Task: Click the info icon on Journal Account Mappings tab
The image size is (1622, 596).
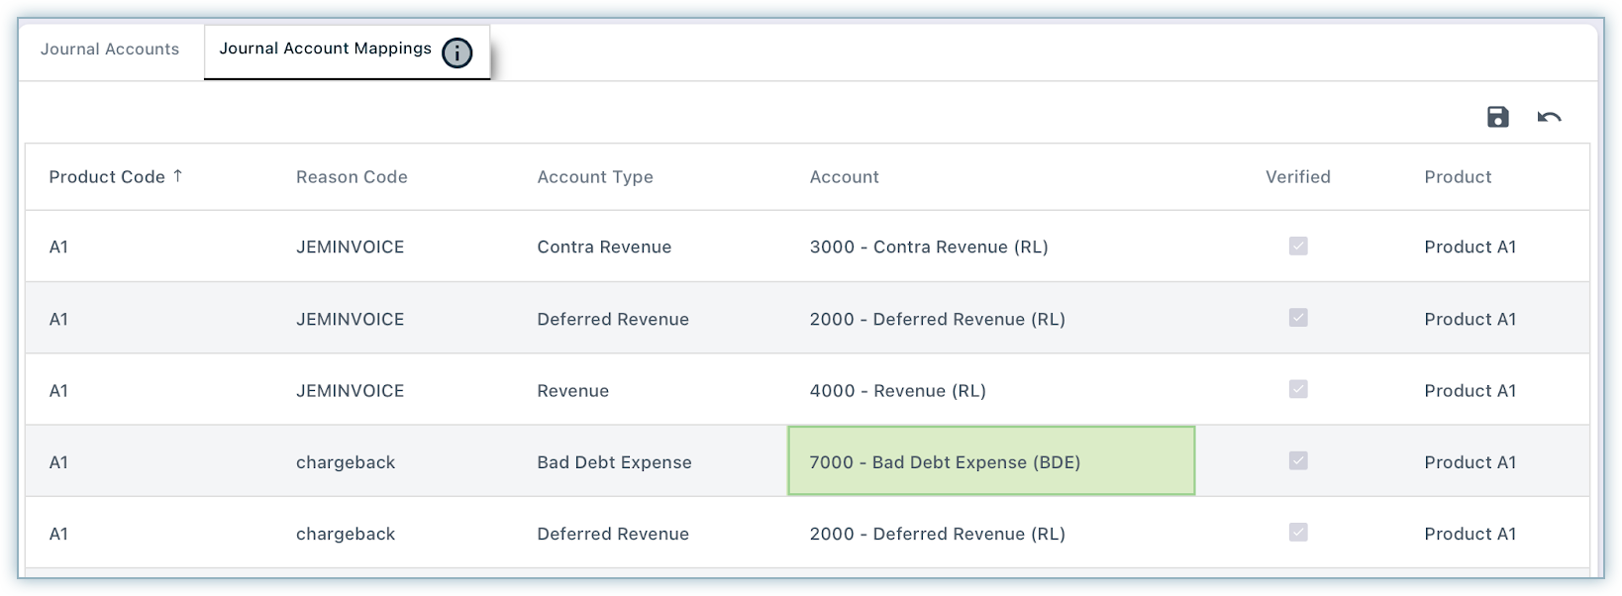Action: tap(456, 52)
